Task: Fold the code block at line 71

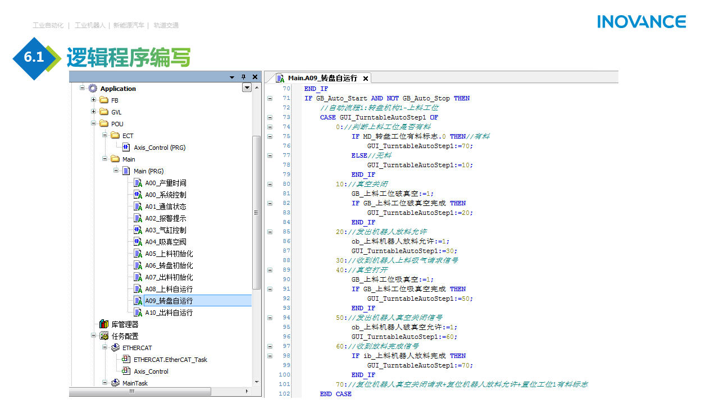Action: pos(270,98)
